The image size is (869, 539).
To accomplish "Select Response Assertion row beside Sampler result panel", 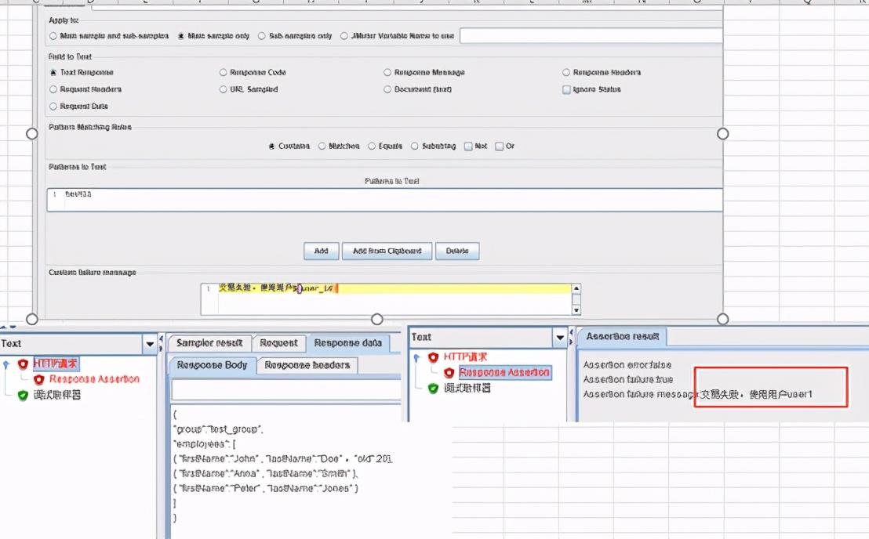I will [94, 379].
